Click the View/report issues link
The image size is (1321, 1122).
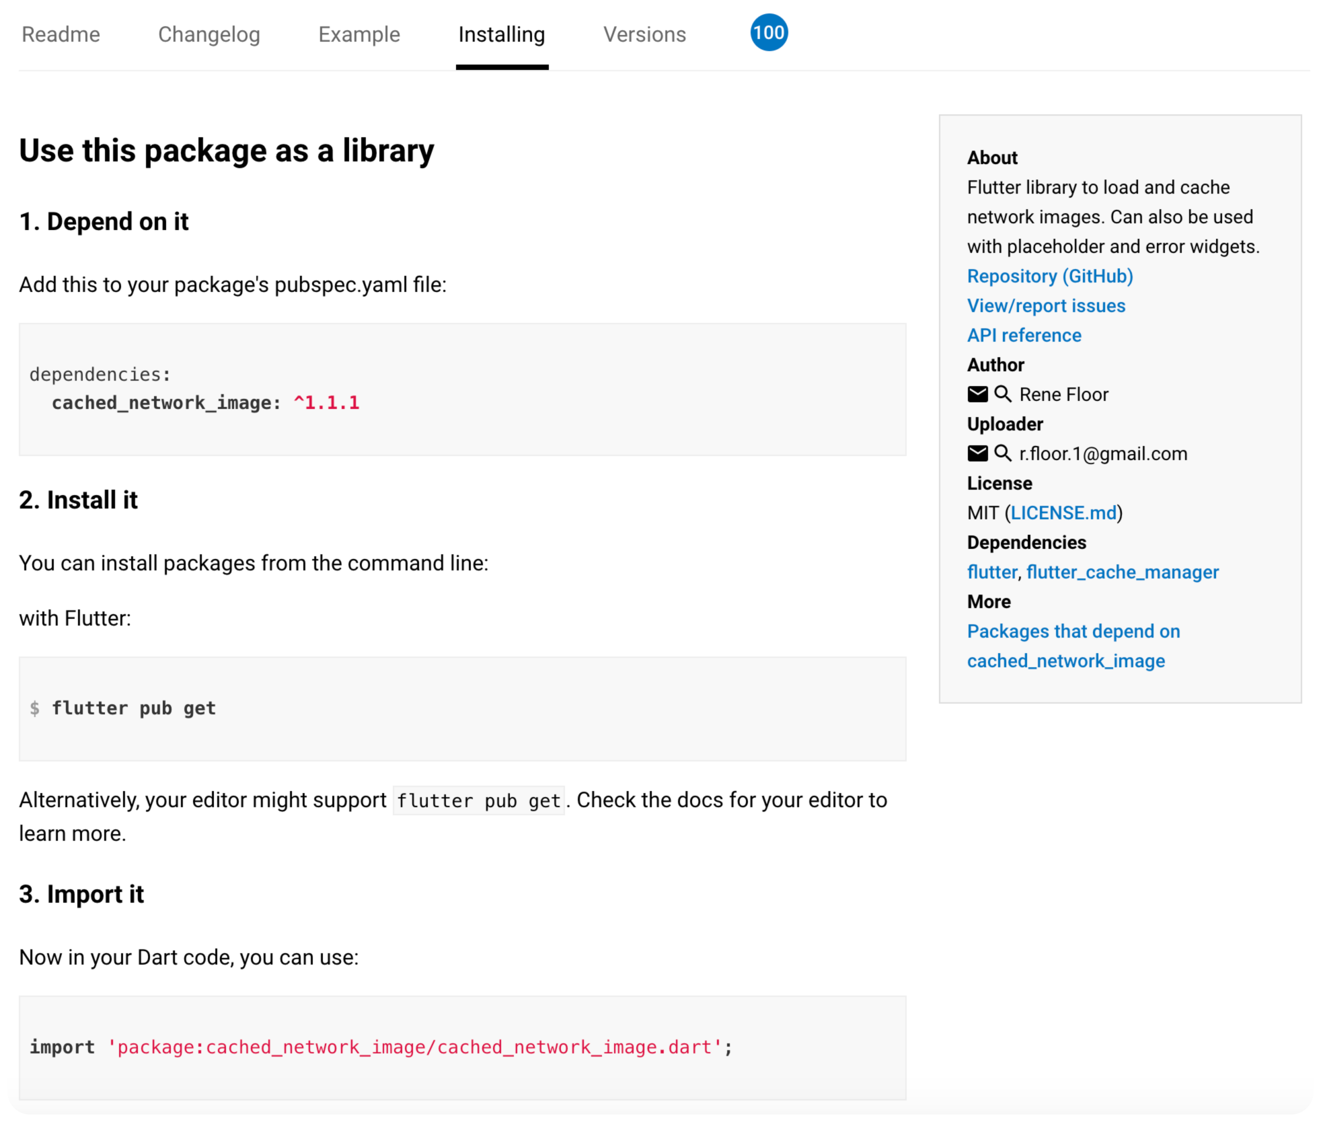coord(1045,306)
